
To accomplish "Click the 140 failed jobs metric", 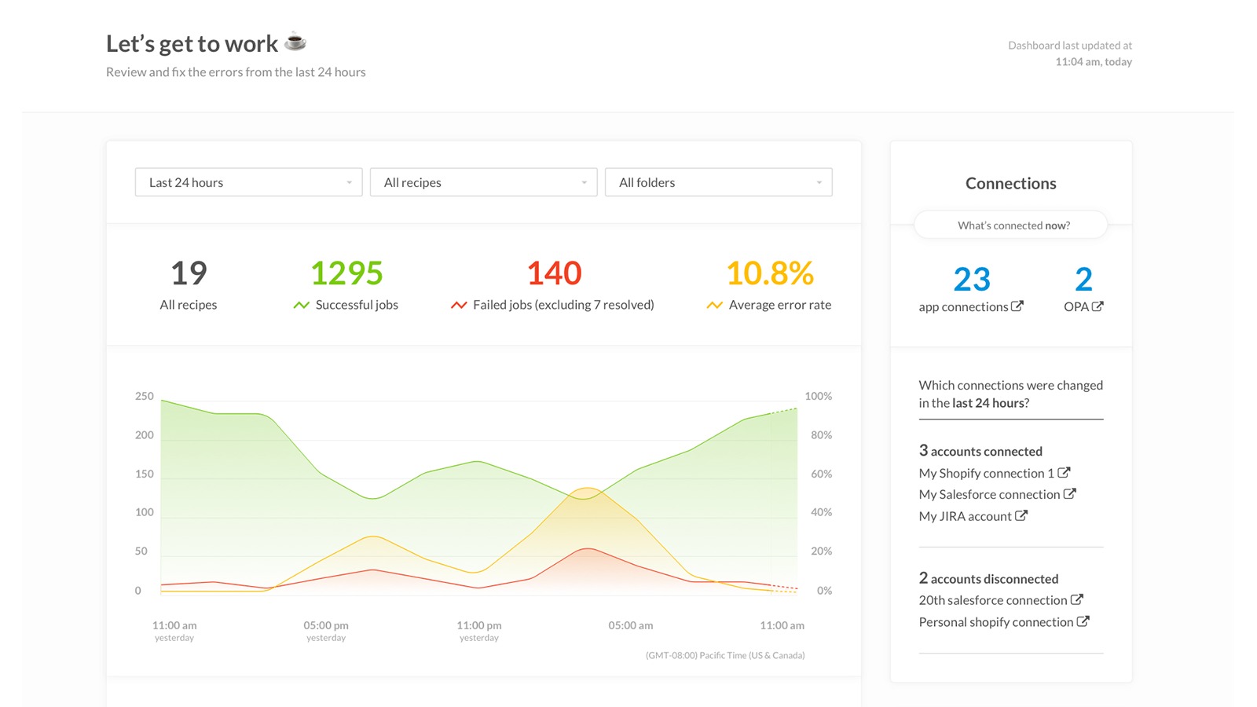I will point(554,273).
